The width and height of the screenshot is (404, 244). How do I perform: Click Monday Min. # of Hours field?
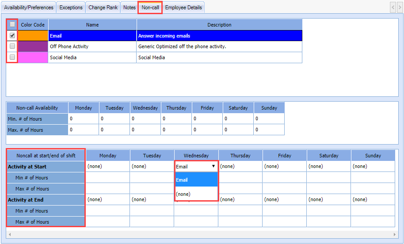83,119
